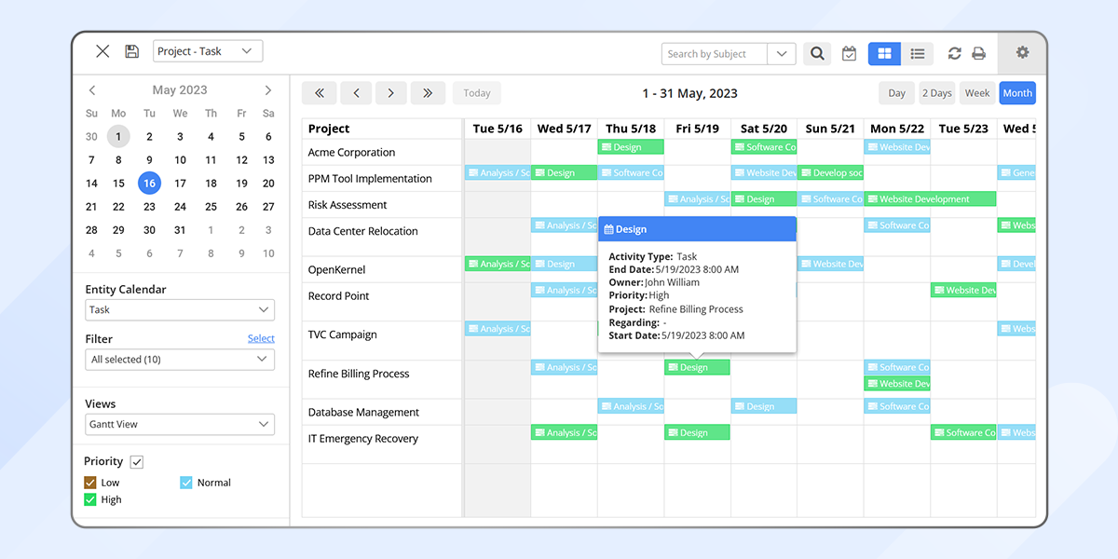Open the calendar-check icon in top toolbar

pos(849,54)
